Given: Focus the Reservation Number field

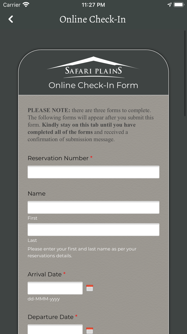Looking at the screenshot, I should [93, 172].
